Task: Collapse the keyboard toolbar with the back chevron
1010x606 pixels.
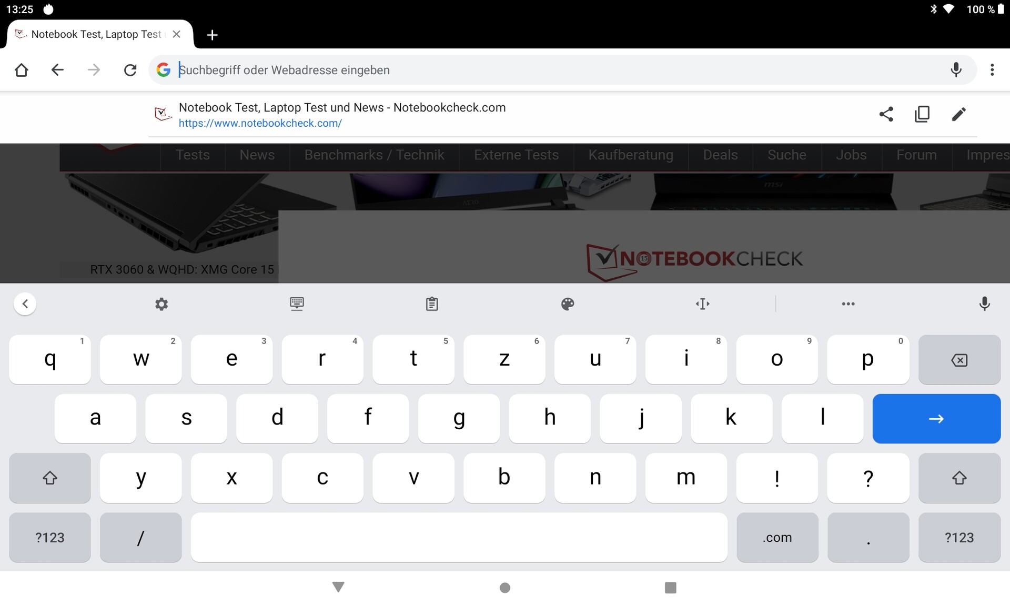Action: click(x=25, y=304)
